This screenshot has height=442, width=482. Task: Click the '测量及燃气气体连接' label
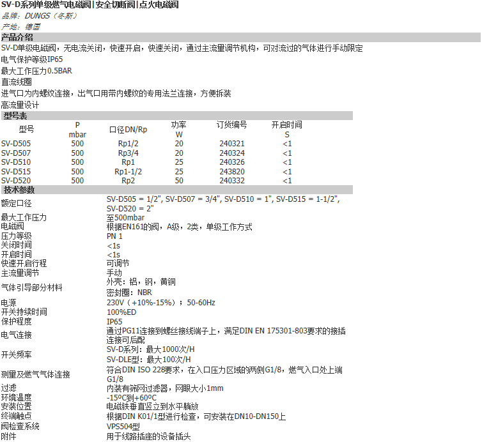pos(35,375)
